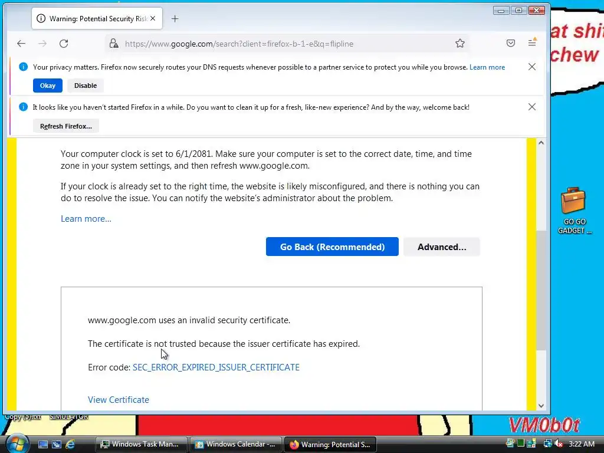The image size is (604, 453).
Task: Open the Learn more... link on error page
Action: (x=86, y=219)
